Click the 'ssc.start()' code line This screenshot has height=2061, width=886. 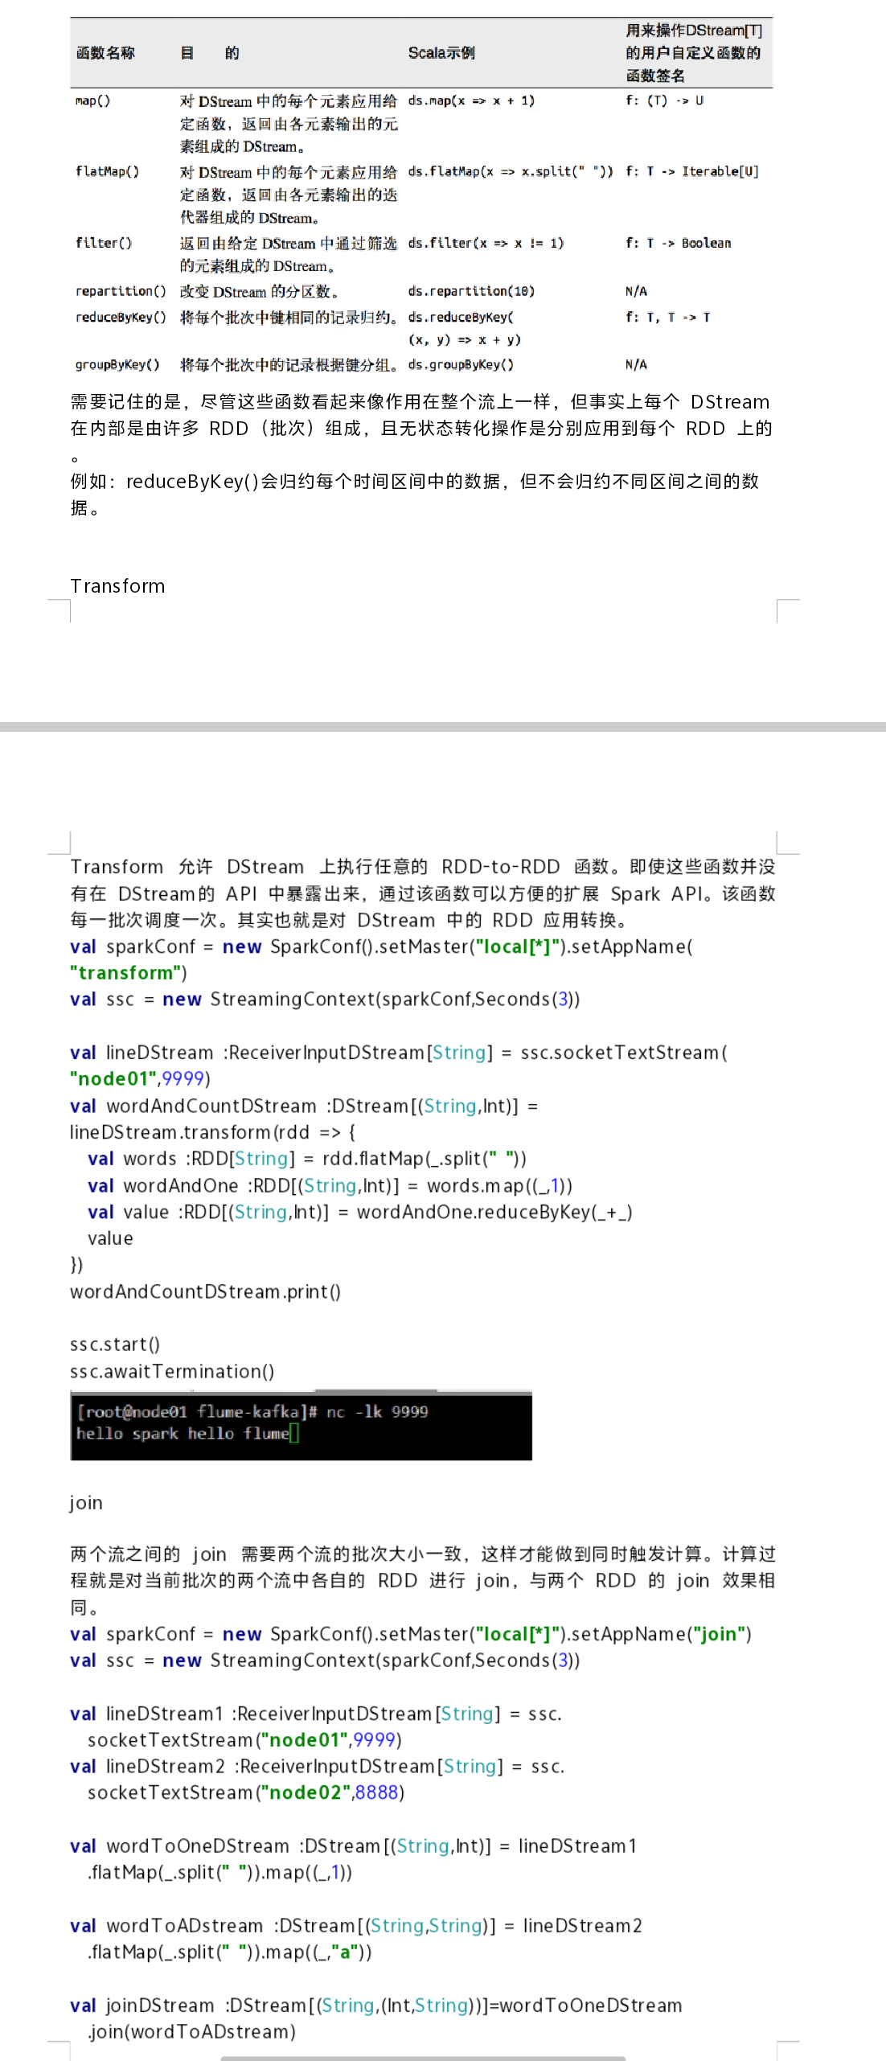115,1345
